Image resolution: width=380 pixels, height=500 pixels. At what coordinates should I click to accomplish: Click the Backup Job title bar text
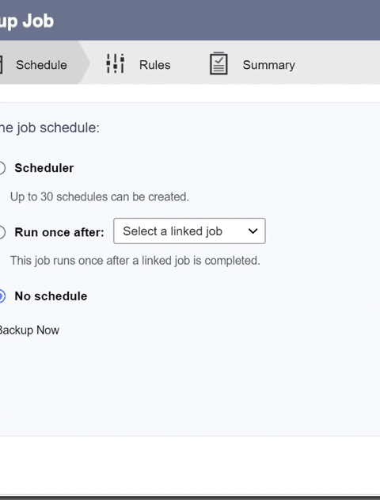[x=27, y=21]
